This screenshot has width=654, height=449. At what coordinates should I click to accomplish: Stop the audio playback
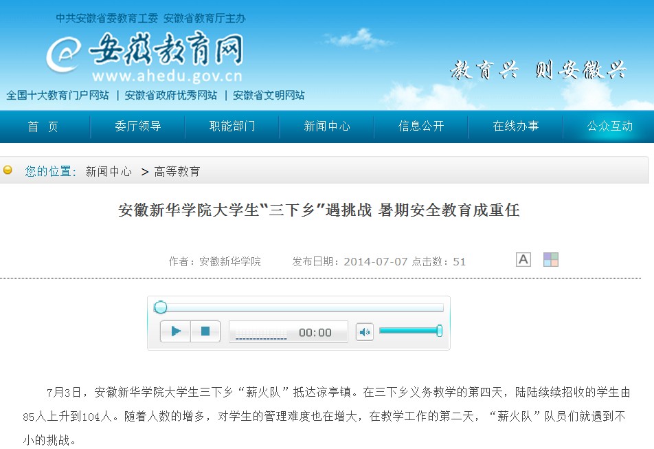(x=205, y=331)
